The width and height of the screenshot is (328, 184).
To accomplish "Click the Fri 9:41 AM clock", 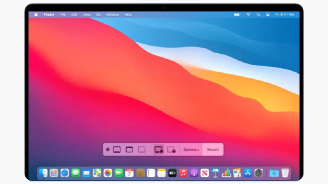I will pos(285,14).
